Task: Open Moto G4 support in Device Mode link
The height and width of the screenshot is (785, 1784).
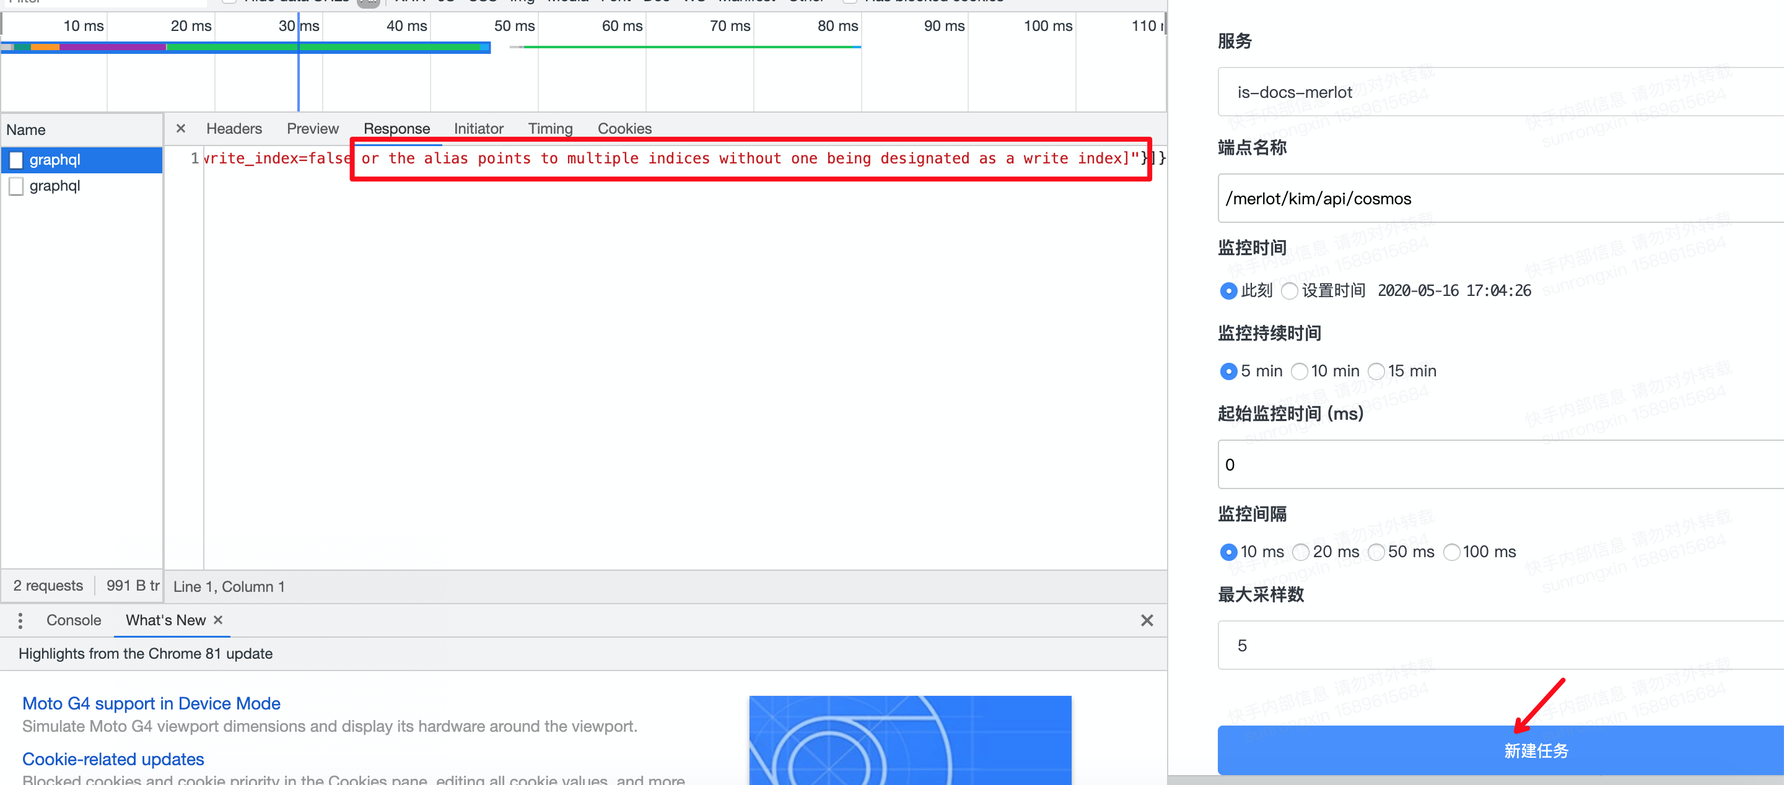Action: tap(151, 703)
